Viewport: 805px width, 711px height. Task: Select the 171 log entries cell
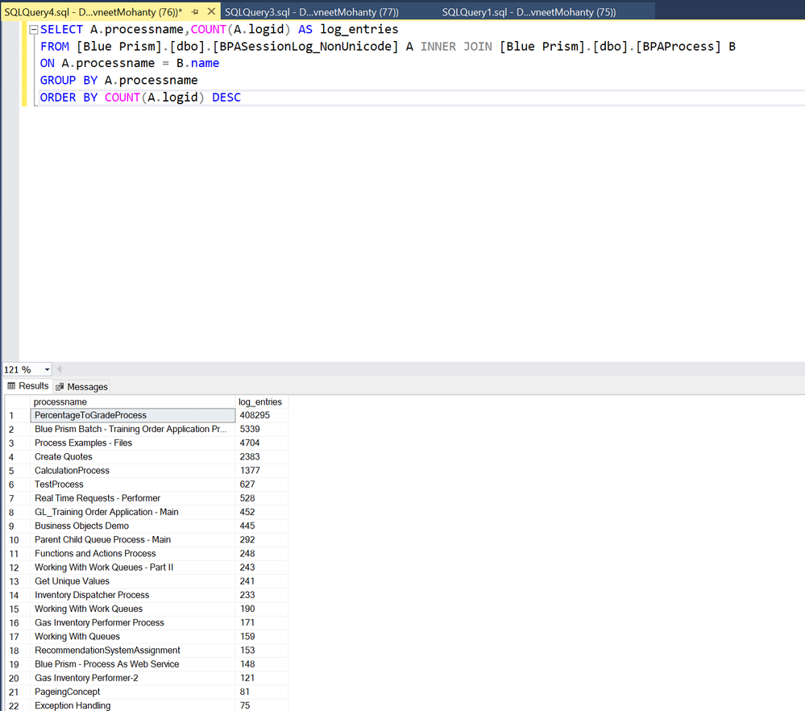pos(261,622)
